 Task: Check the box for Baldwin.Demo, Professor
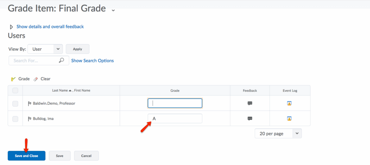15,103
